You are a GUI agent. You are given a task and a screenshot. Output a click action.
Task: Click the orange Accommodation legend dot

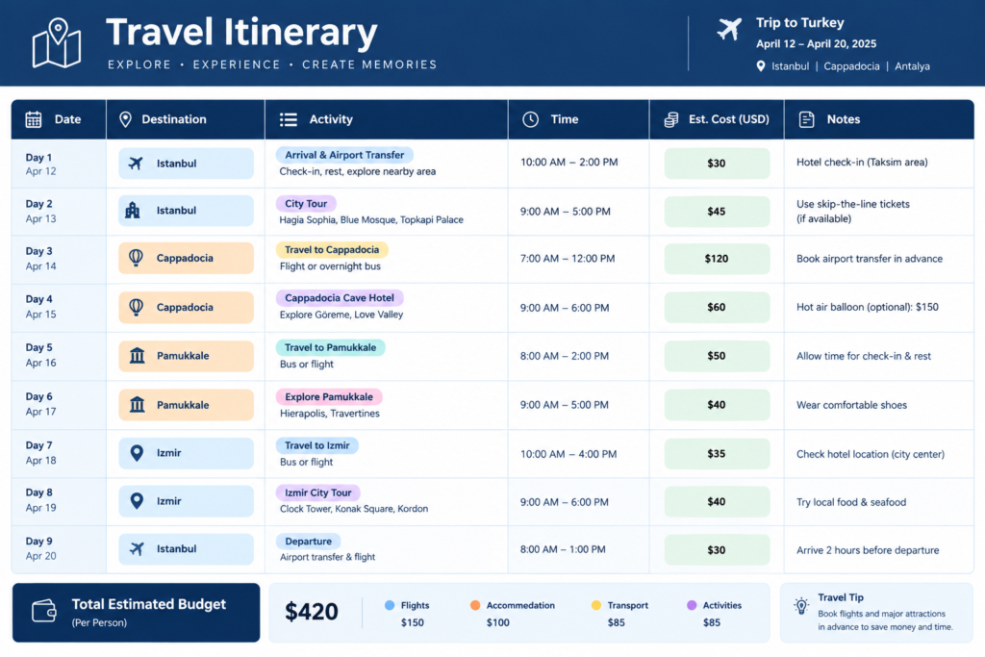(475, 605)
